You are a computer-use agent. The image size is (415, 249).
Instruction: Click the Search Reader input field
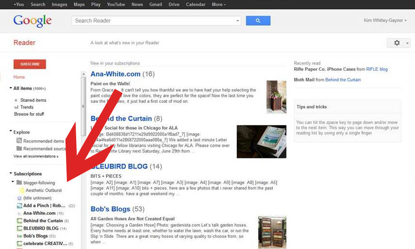point(153,21)
